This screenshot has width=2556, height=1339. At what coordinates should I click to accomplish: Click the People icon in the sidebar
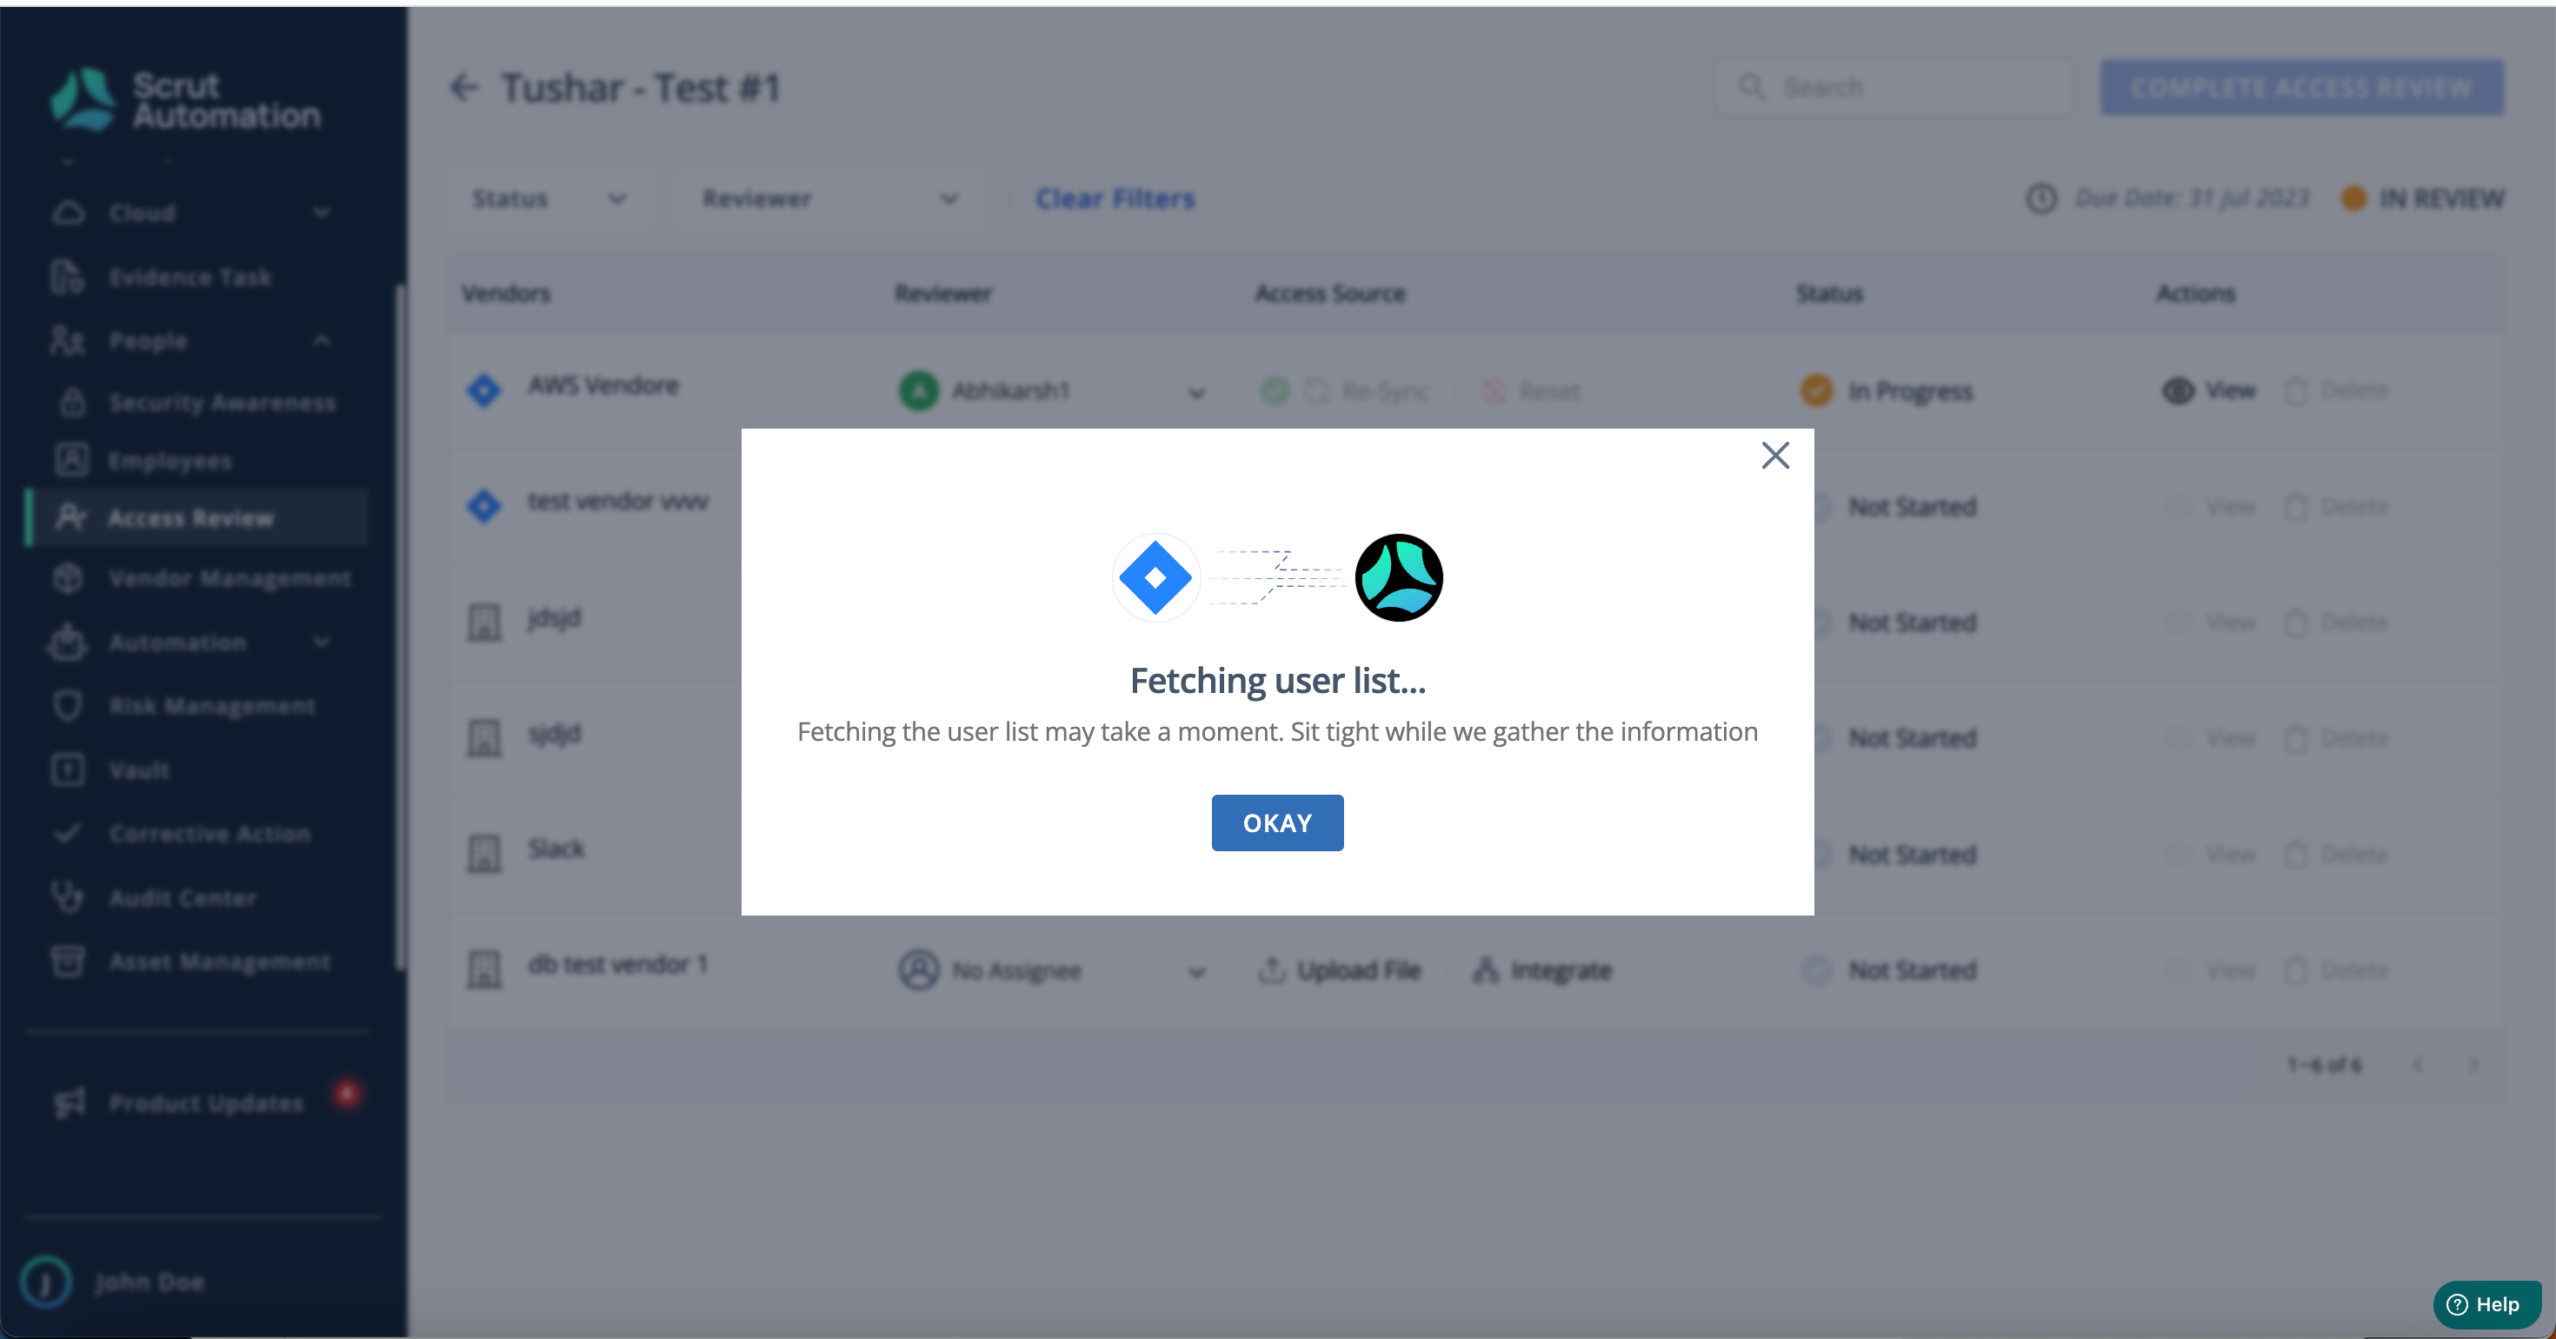point(68,341)
